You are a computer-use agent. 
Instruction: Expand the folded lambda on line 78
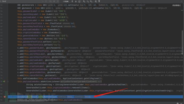coord(8,81)
